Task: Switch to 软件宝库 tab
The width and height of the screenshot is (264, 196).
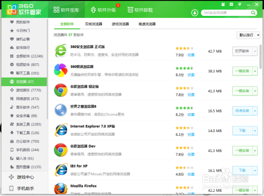Action: 66,10
